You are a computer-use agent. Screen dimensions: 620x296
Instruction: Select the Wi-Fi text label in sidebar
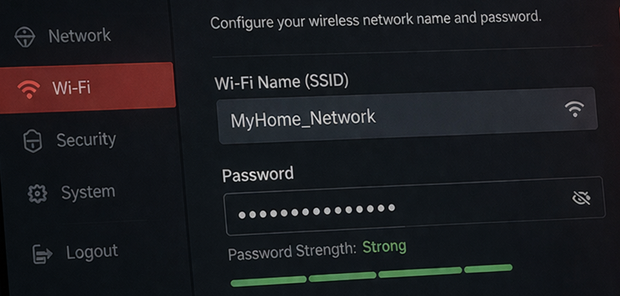pos(71,88)
